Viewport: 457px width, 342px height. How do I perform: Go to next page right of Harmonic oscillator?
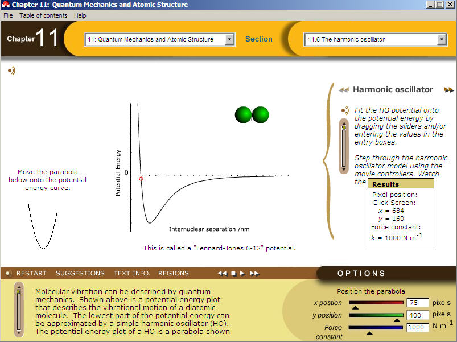[x=448, y=90]
